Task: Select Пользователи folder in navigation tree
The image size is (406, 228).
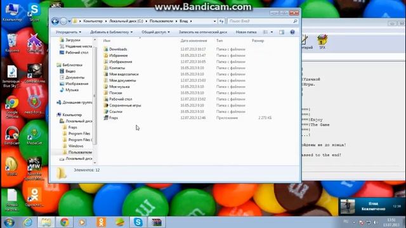Action: (77, 152)
